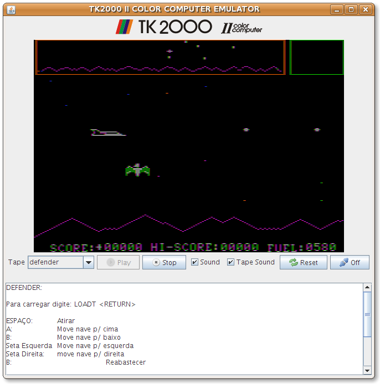Start tape with the Play button

pos(118,262)
